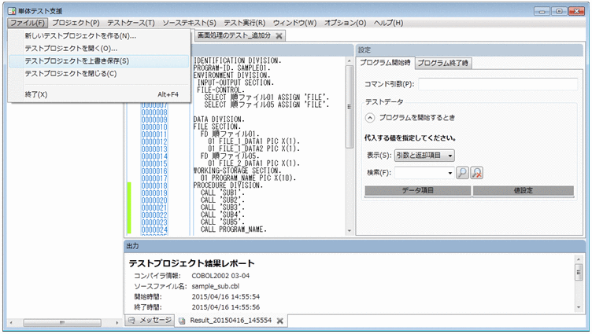Click output pane scrollbar down arrow
Image resolution: width=592 pixels, height=334 pixels.
pyautogui.click(x=579, y=307)
